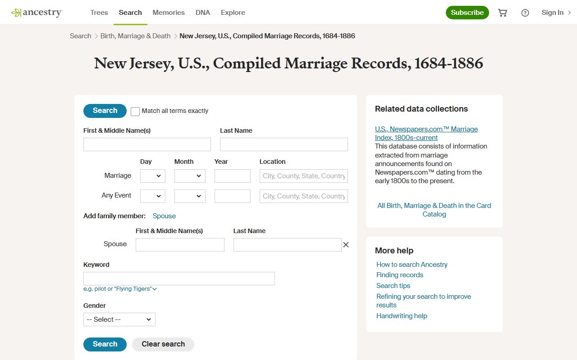Click the Spouse add family member link
The height and width of the screenshot is (360, 577).
click(164, 216)
